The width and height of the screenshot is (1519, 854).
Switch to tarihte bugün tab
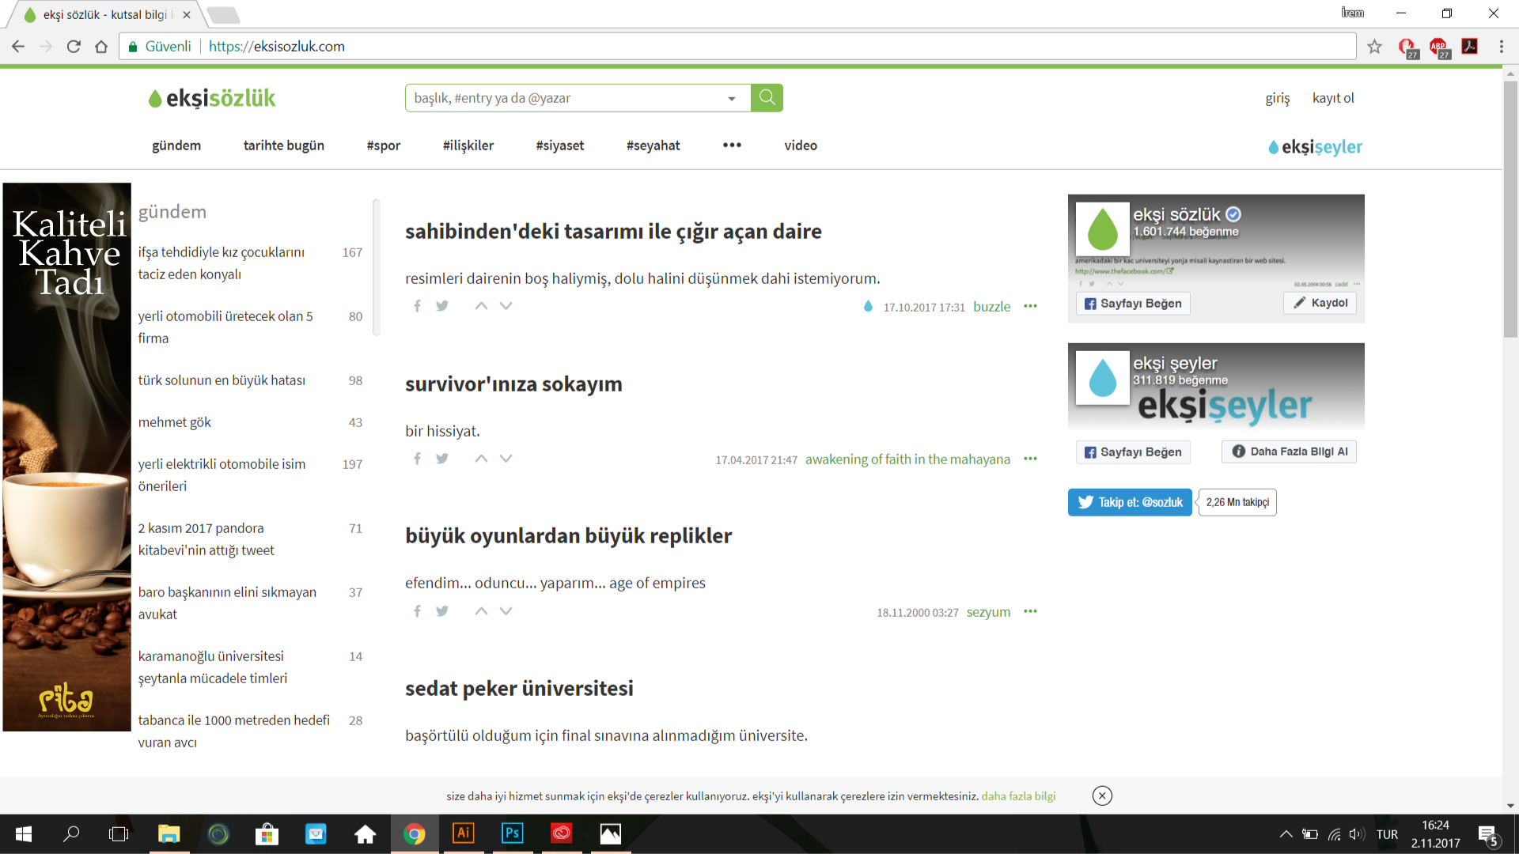tap(283, 145)
